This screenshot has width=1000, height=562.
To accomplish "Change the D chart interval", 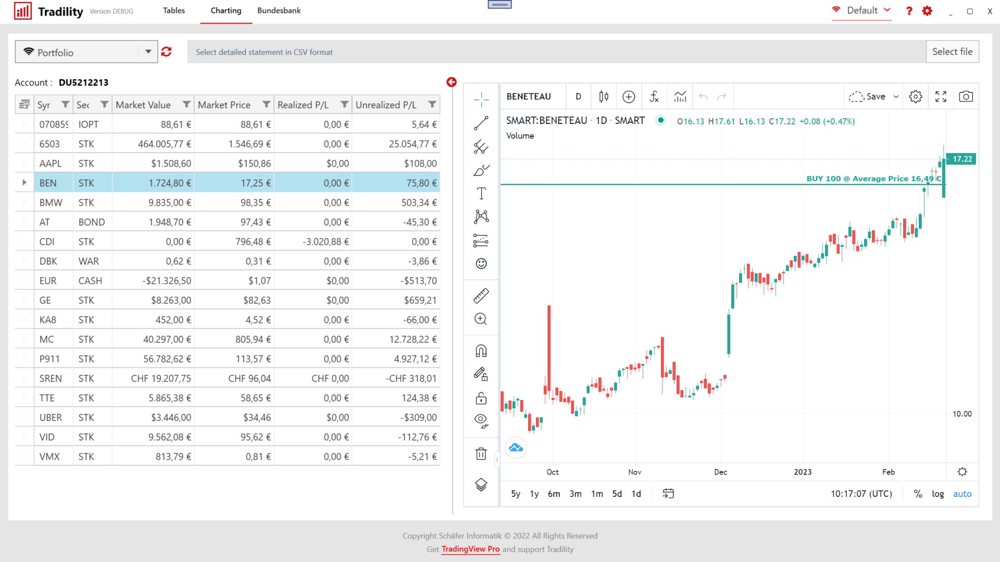I will tap(578, 96).
